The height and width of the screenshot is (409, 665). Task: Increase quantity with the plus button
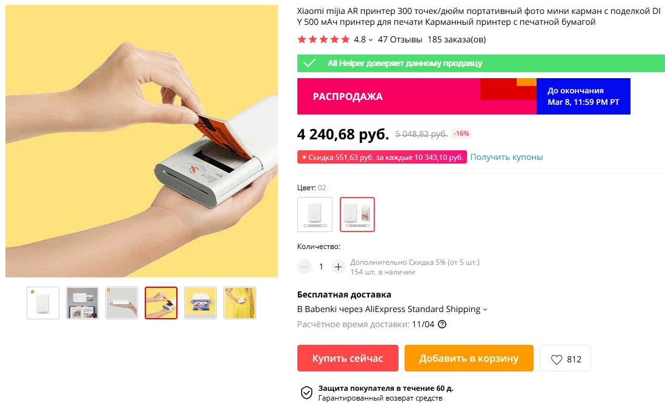click(x=338, y=267)
